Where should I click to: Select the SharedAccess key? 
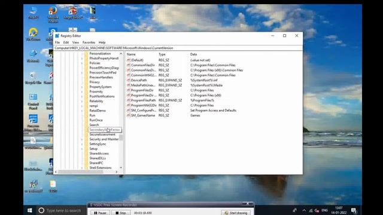click(x=99, y=153)
